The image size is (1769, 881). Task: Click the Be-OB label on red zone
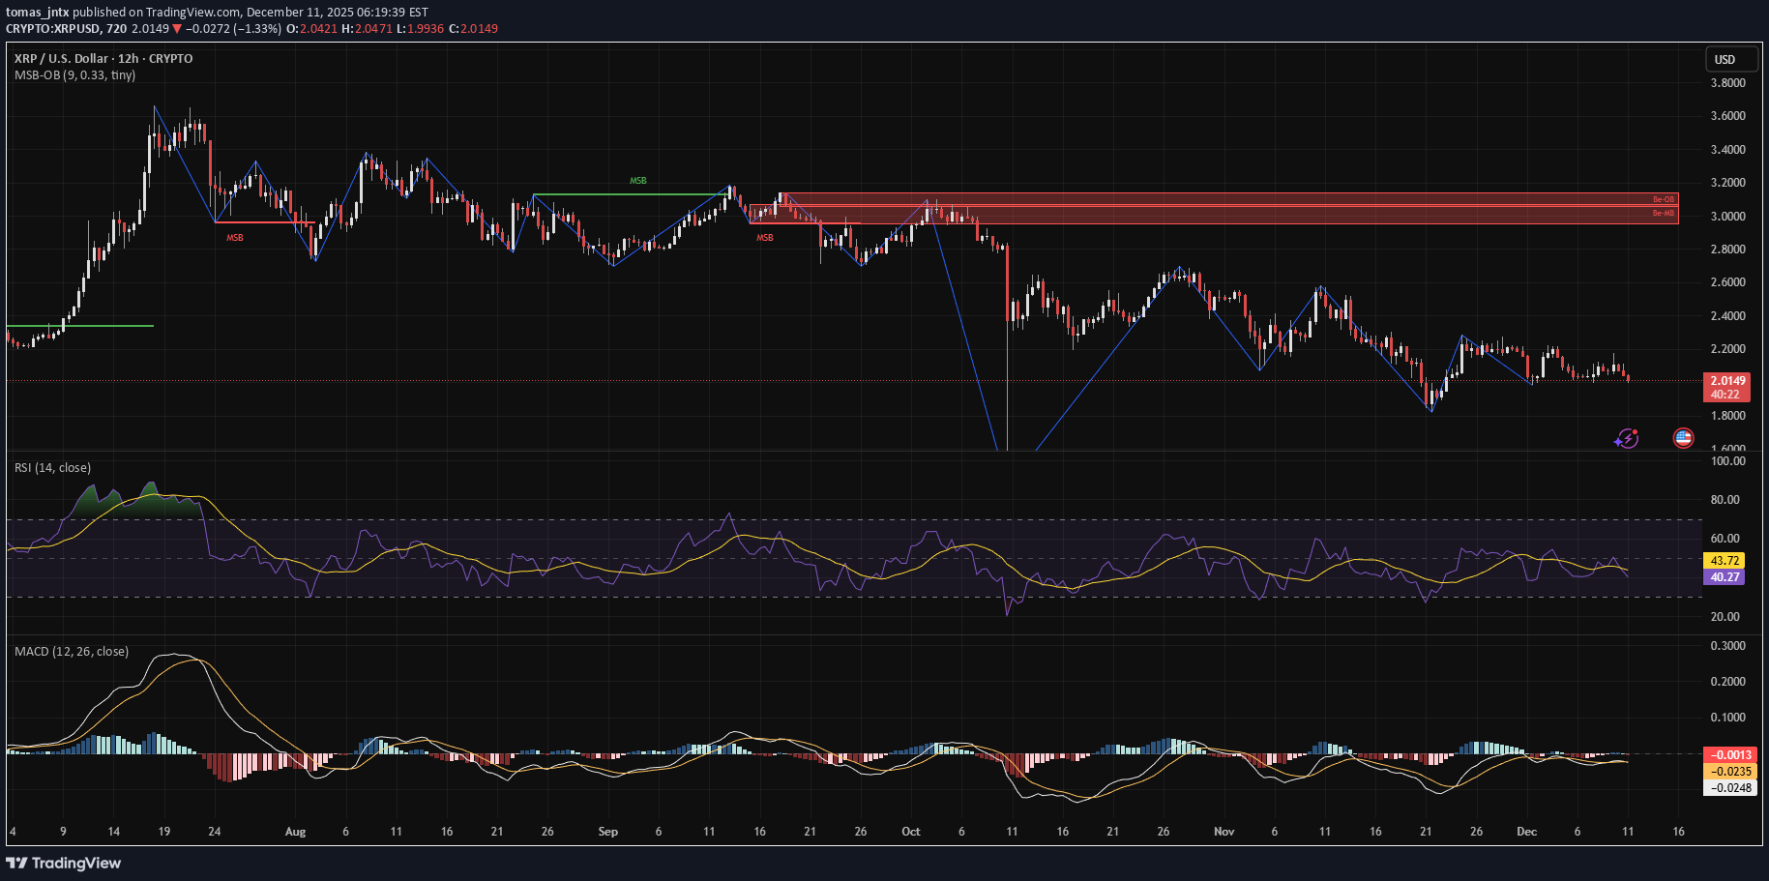[1663, 200]
